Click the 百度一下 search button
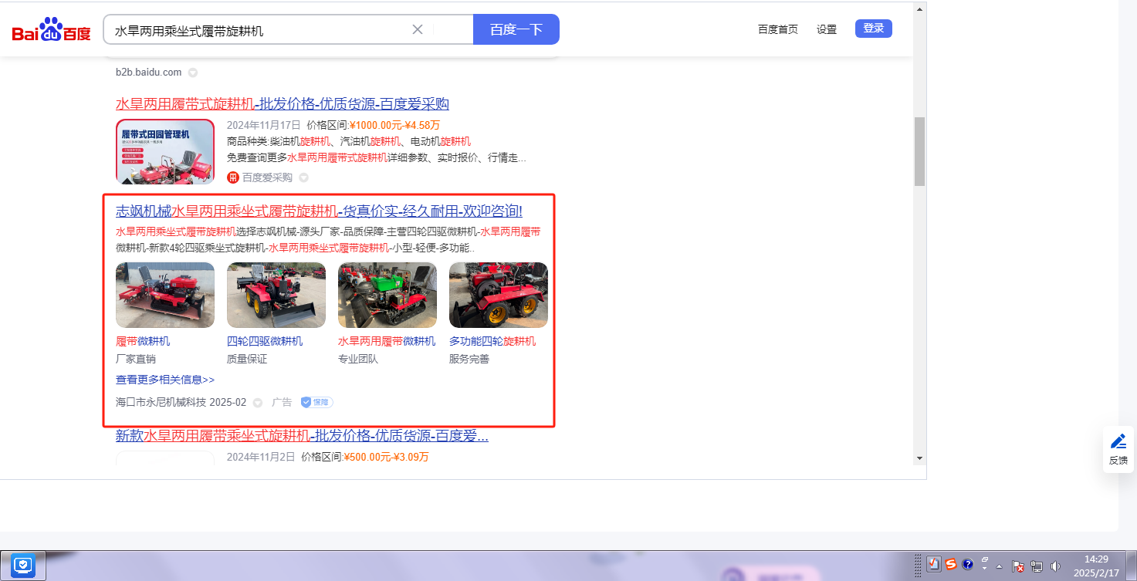Image resolution: width=1137 pixels, height=581 pixels. coord(516,29)
